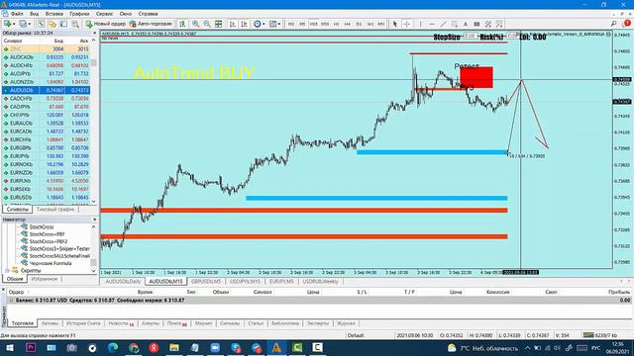
Task: Select StochCross+PBF2 in Navigator
Action: (x=49, y=241)
